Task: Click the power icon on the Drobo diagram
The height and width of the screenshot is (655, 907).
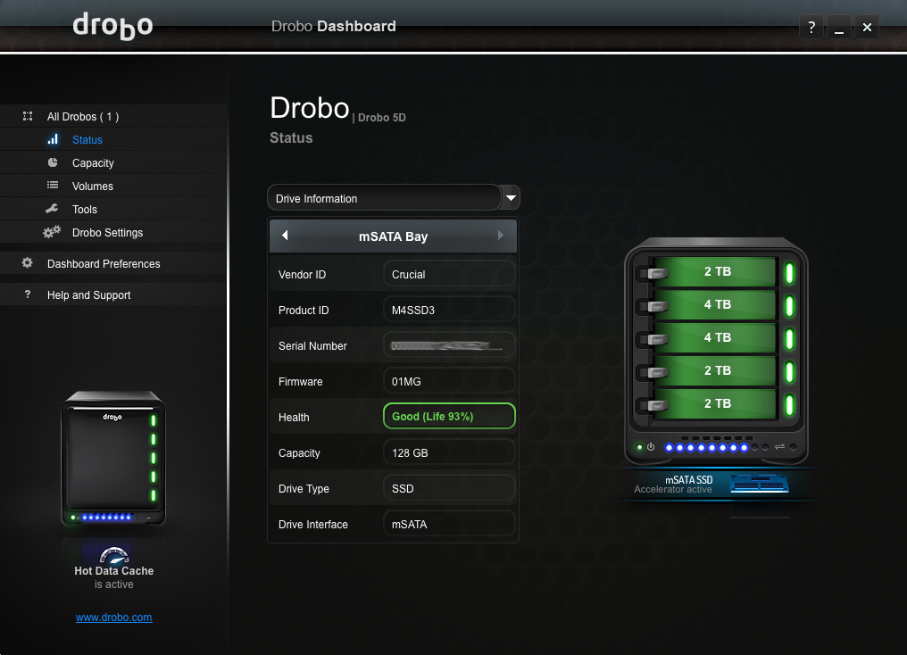Action: (x=651, y=447)
